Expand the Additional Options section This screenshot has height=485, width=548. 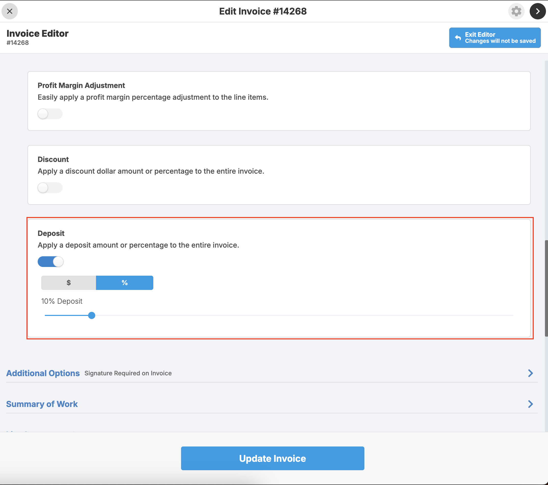tap(272, 373)
